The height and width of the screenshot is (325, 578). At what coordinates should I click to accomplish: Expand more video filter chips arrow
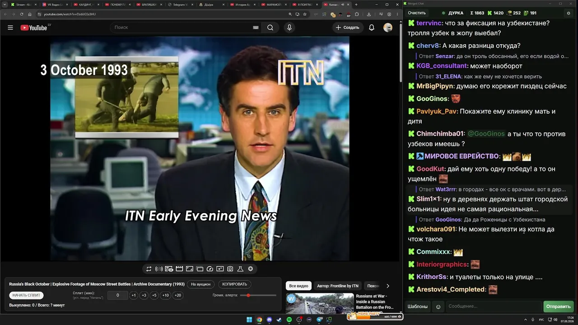coord(387,286)
